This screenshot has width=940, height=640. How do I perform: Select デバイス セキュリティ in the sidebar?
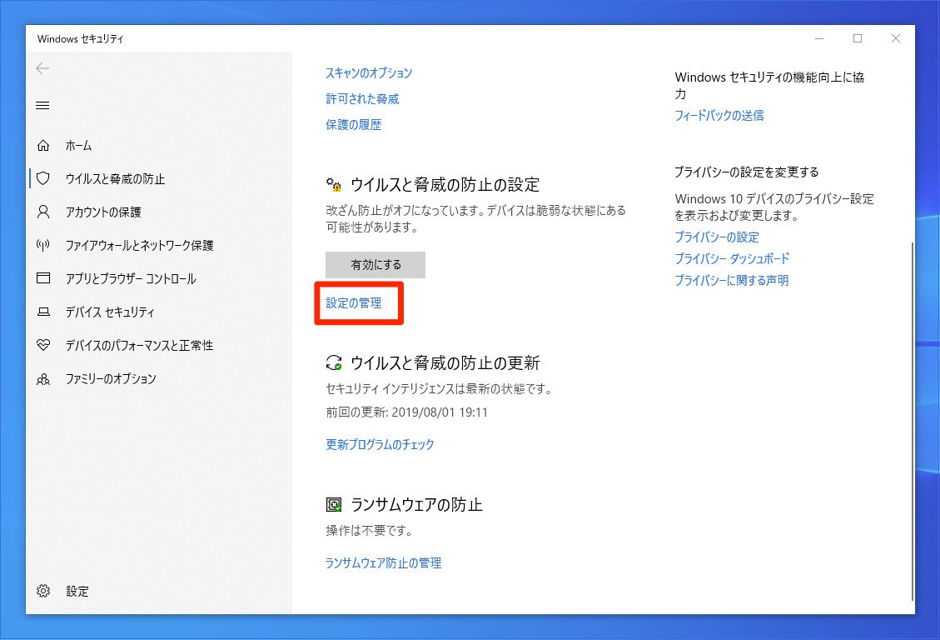(x=110, y=312)
